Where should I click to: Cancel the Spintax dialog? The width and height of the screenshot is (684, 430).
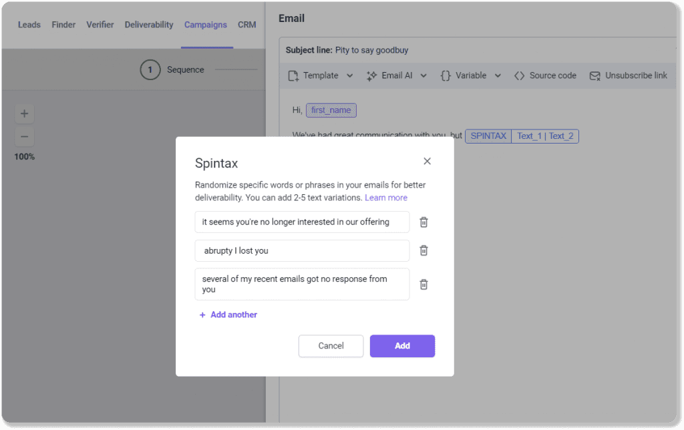[331, 346]
